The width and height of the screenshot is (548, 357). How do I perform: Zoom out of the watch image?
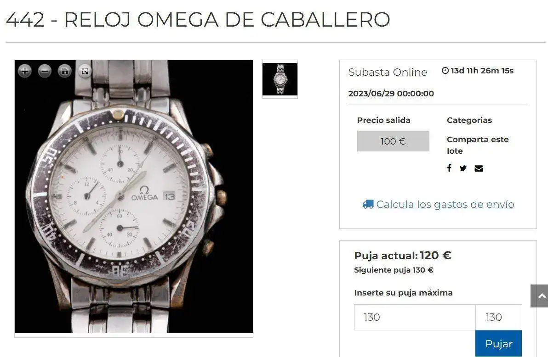pyautogui.click(x=45, y=71)
